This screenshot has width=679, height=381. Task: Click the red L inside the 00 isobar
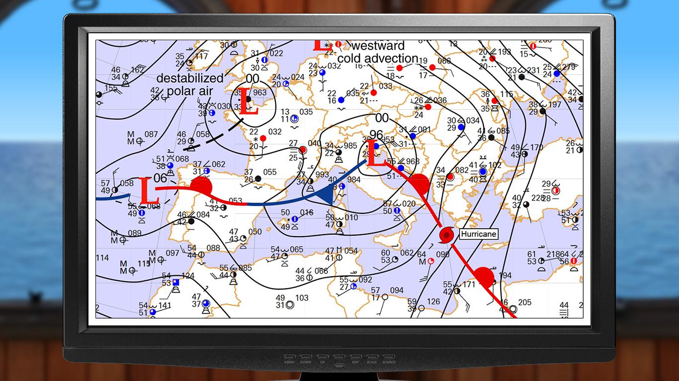[x=248, y=102]
